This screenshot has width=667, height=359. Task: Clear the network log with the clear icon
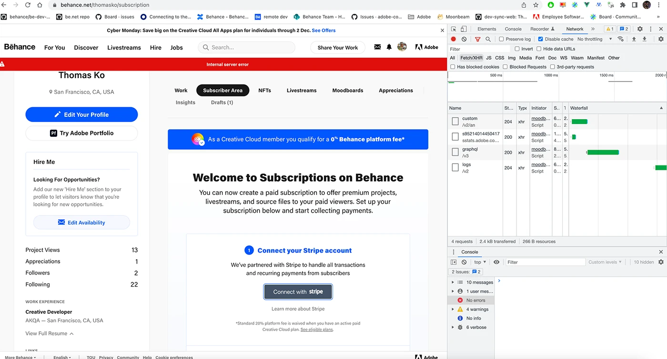point(464,39)
